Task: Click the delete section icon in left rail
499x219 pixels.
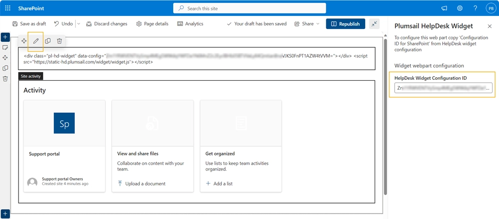Action: (5, 78)
